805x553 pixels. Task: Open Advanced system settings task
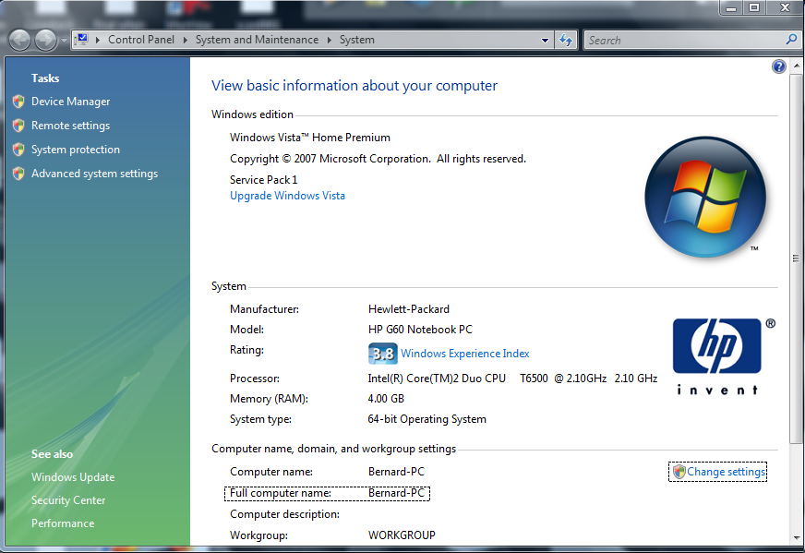coord(94,174)
